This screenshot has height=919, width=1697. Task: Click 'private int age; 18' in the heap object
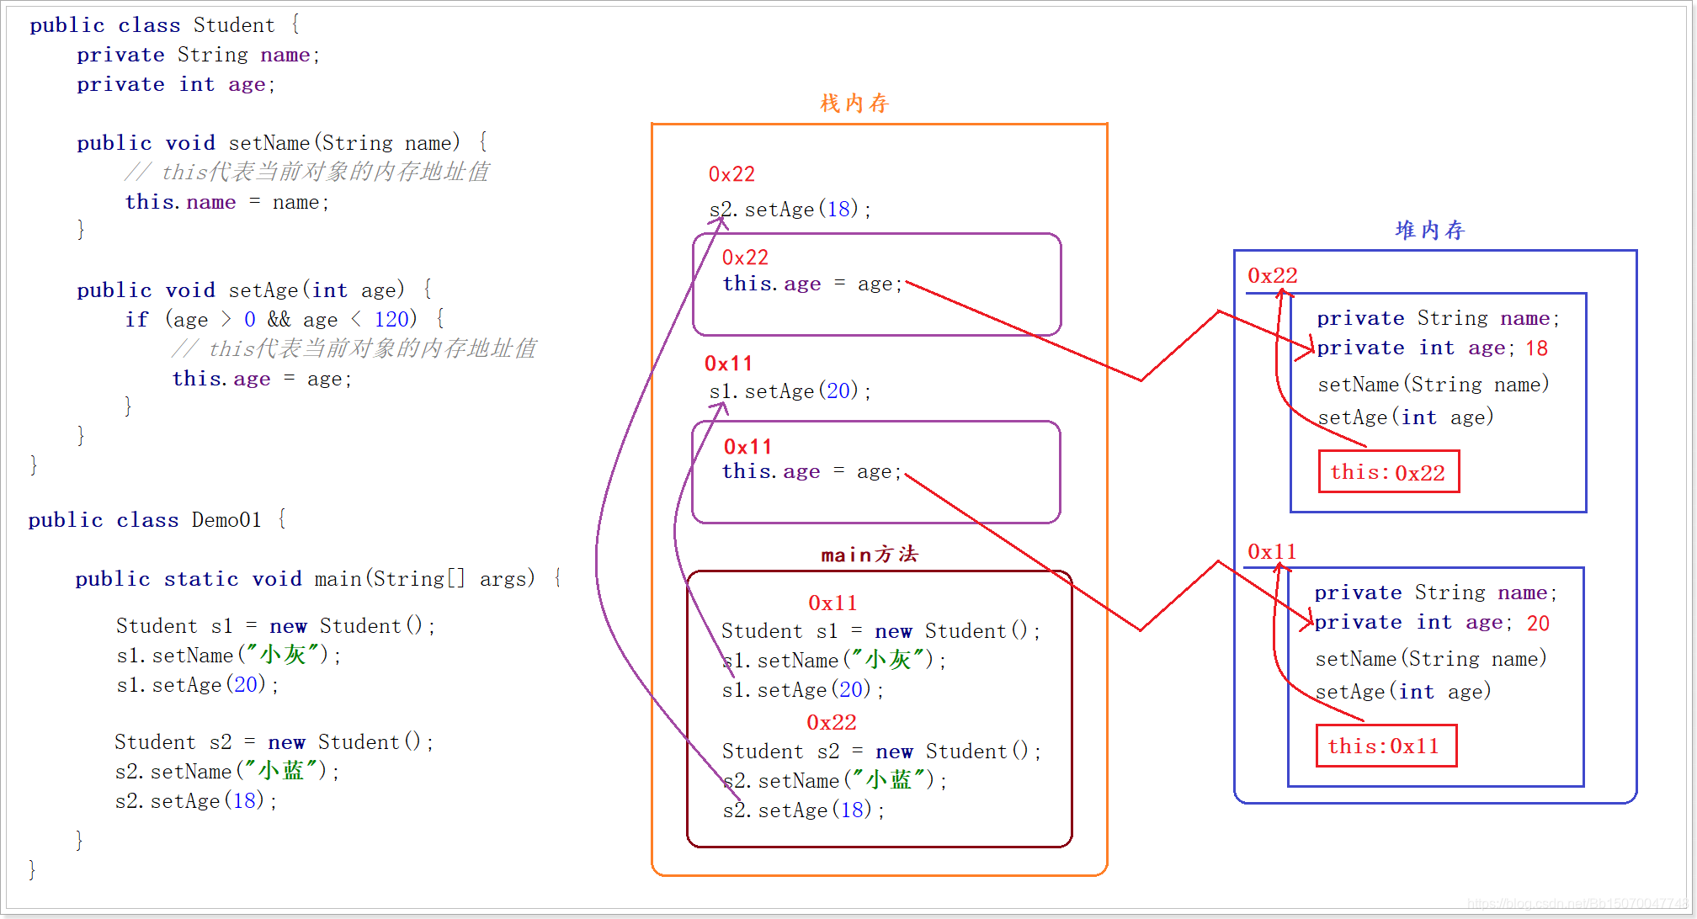point(1433,348)
